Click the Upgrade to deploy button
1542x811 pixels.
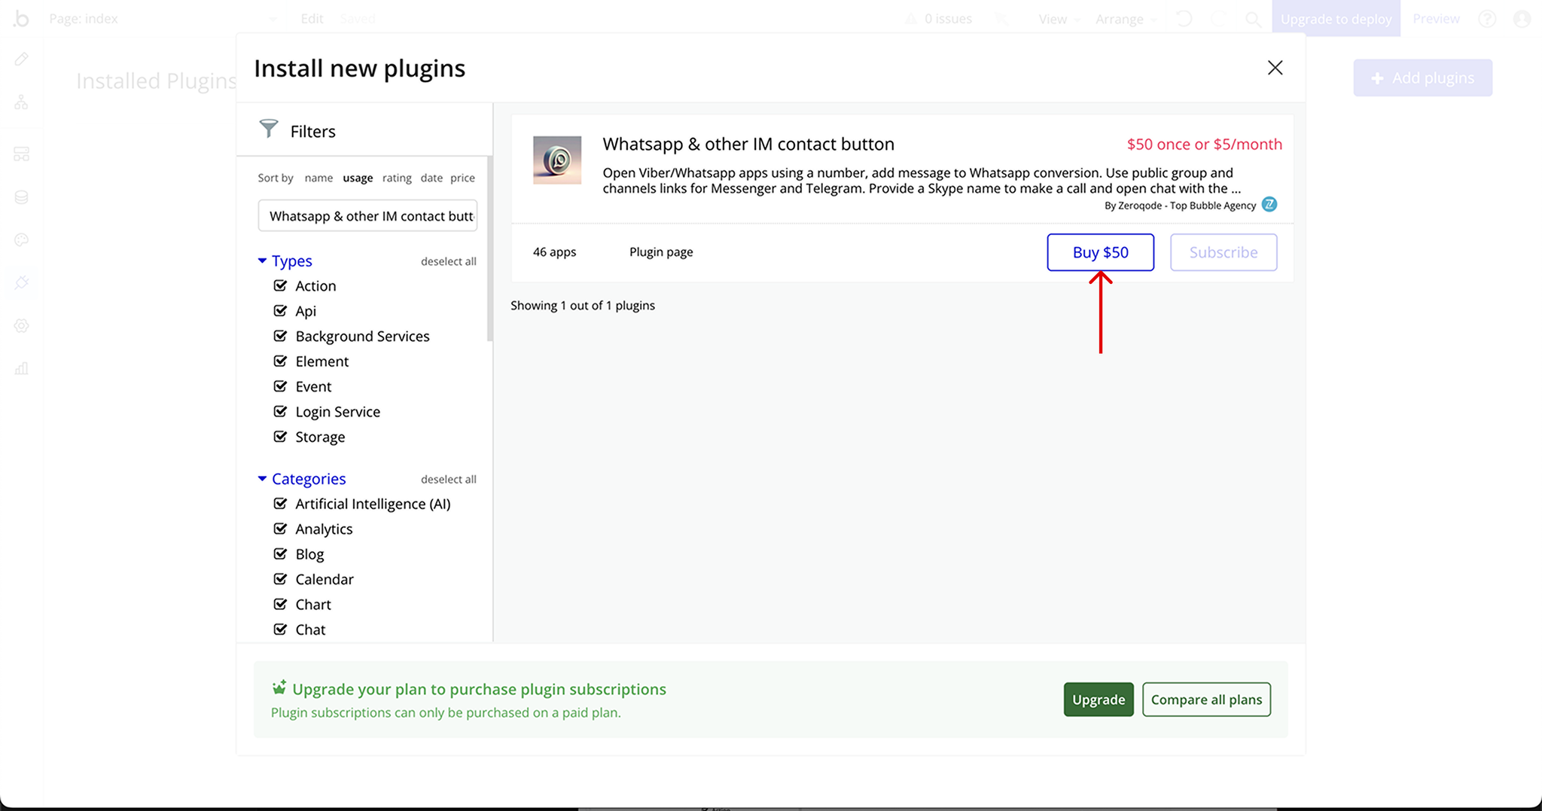click(x=1336, y=18)
